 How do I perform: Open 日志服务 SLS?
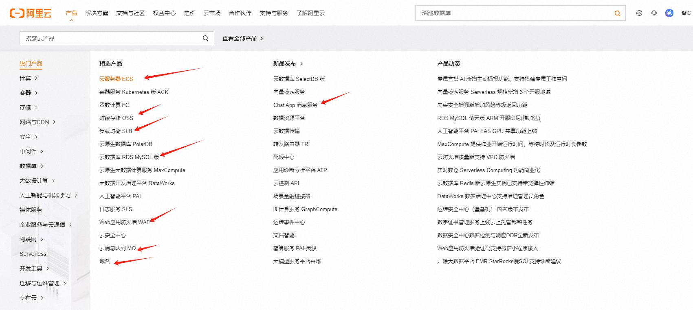[x=116, y=209]
